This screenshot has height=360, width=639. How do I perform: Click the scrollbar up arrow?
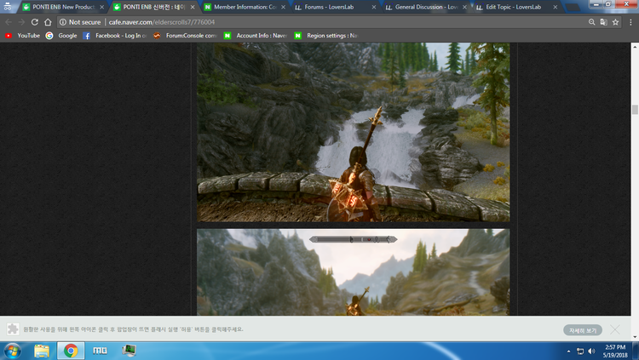coord(635,47)
